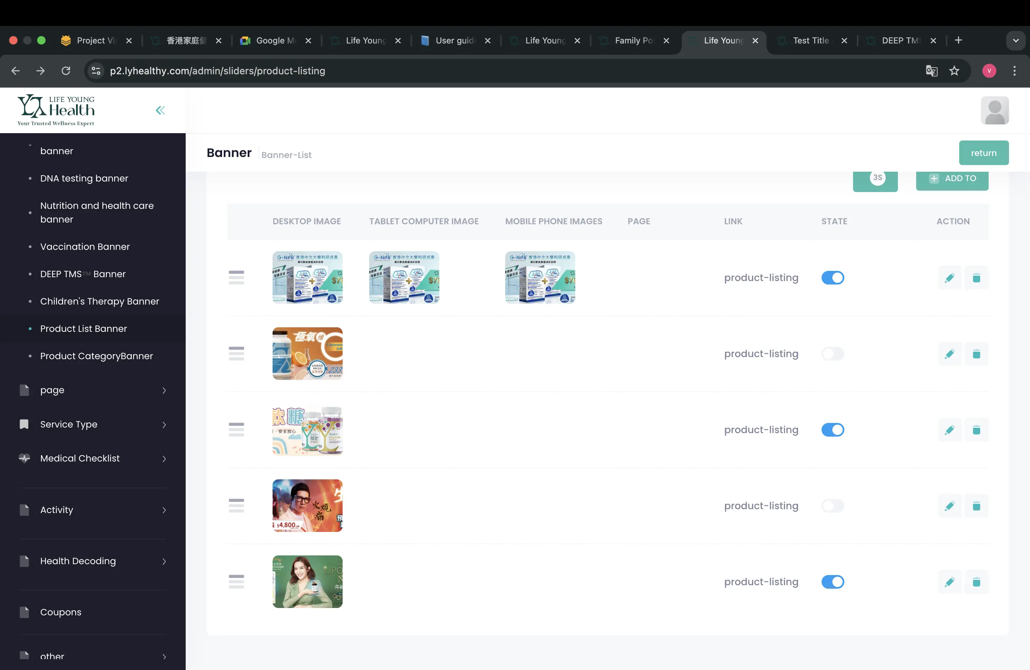Click the drag handle icon of the second banner row
This screenshot has height=670, width=1030.
(236, 354)
